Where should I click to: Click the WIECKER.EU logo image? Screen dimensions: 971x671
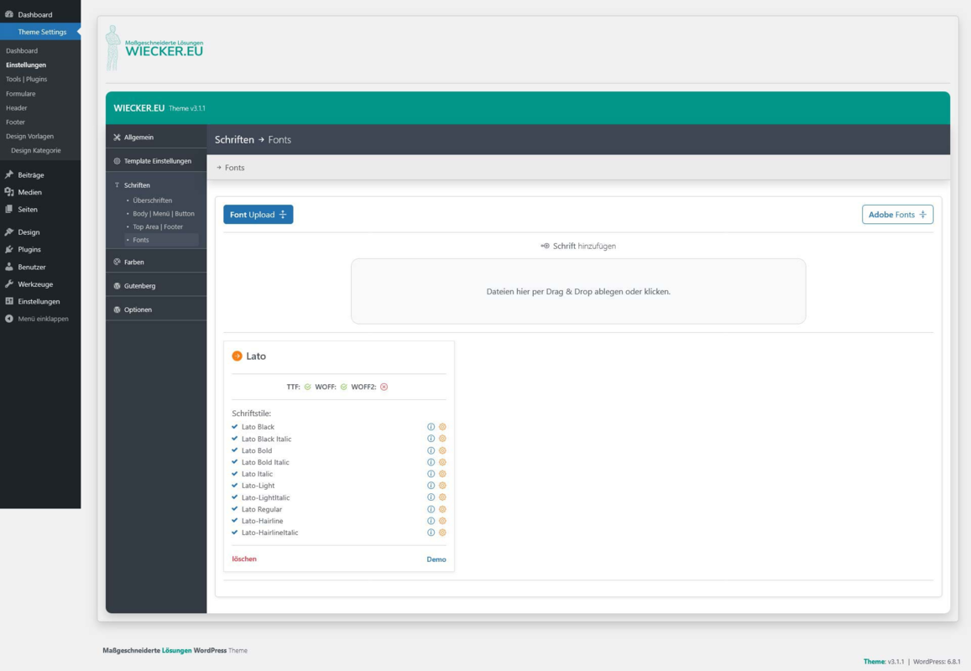click(154, 49)
